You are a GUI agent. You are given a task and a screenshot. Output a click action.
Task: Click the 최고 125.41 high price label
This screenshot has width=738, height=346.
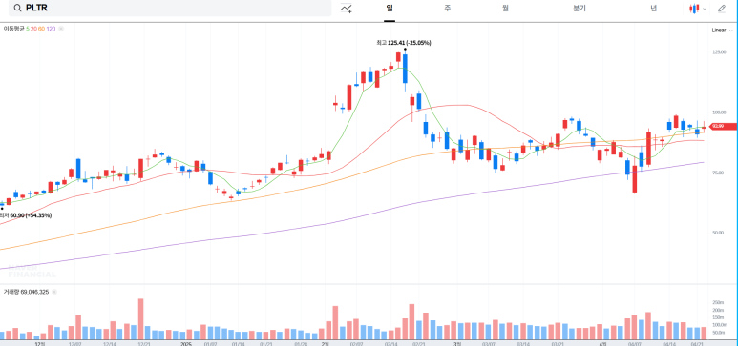(404, 43)
